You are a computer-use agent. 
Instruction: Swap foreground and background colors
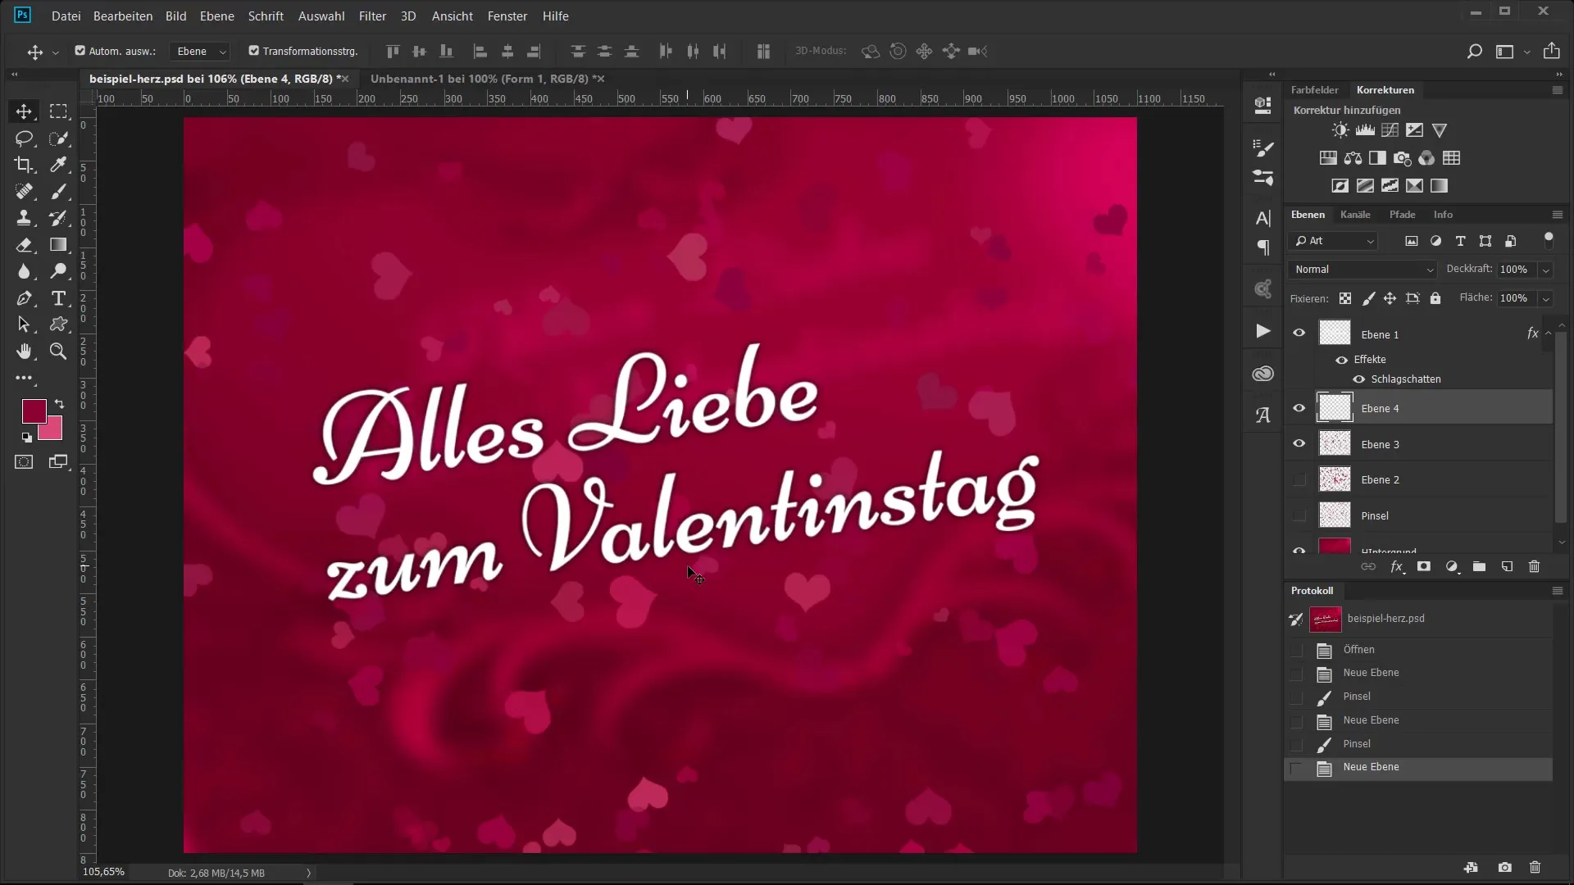coord(59,404)
